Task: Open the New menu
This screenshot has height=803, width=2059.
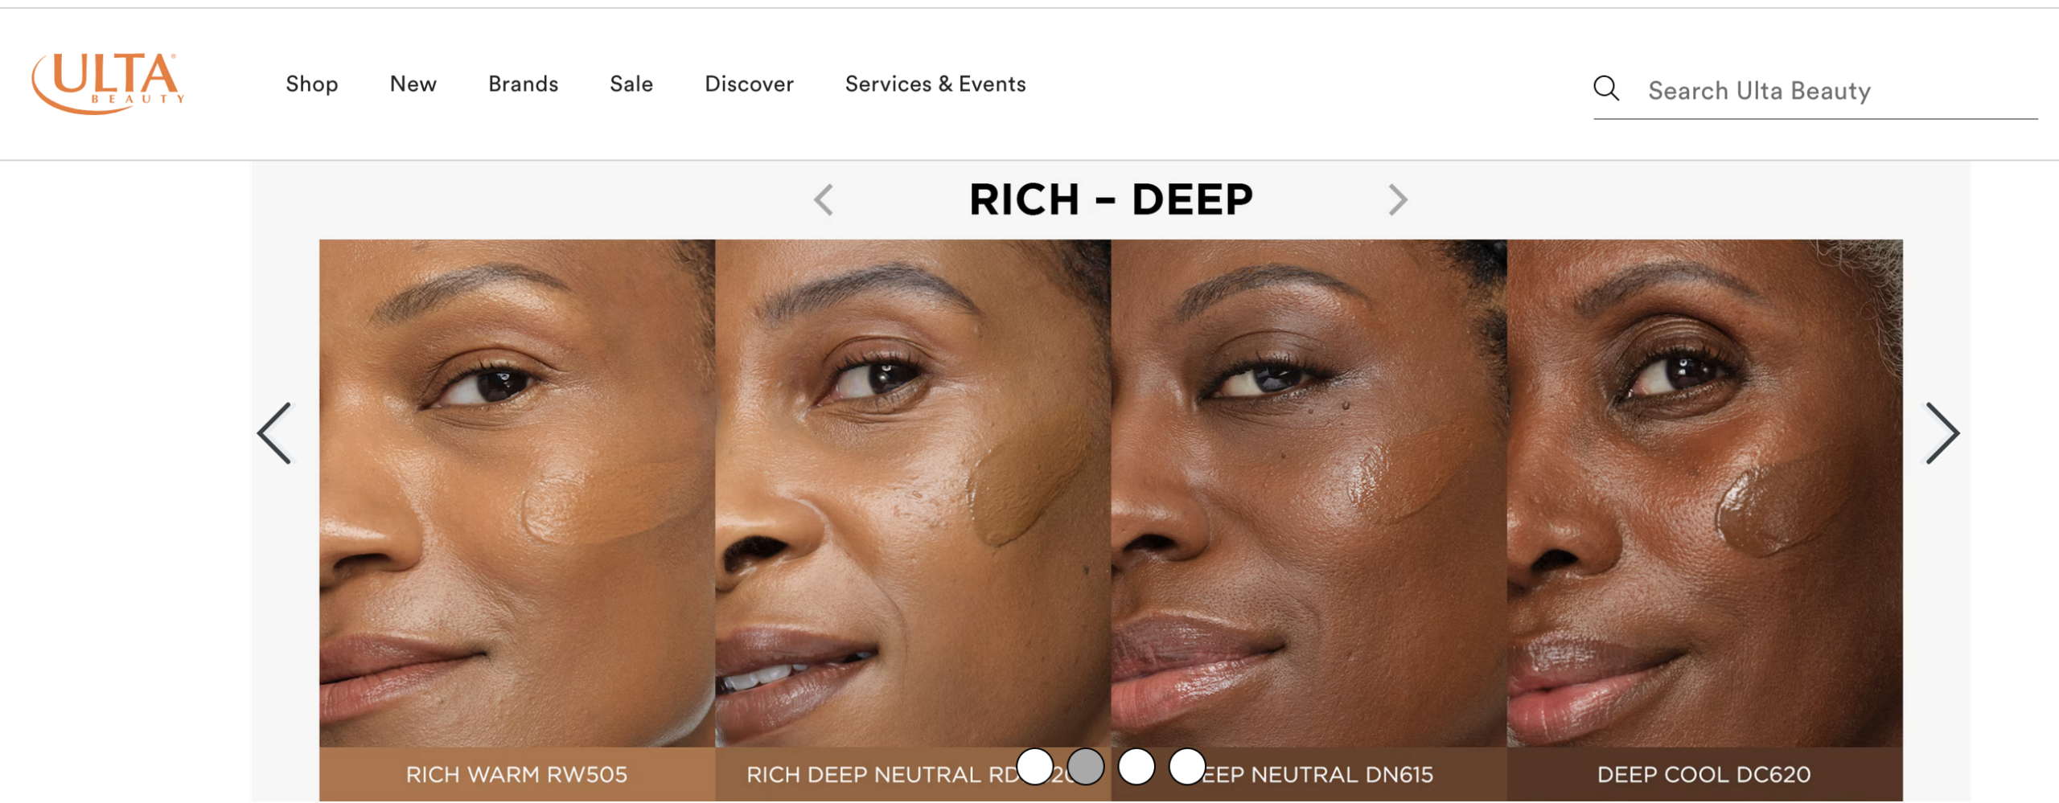Action: [413, 84]
